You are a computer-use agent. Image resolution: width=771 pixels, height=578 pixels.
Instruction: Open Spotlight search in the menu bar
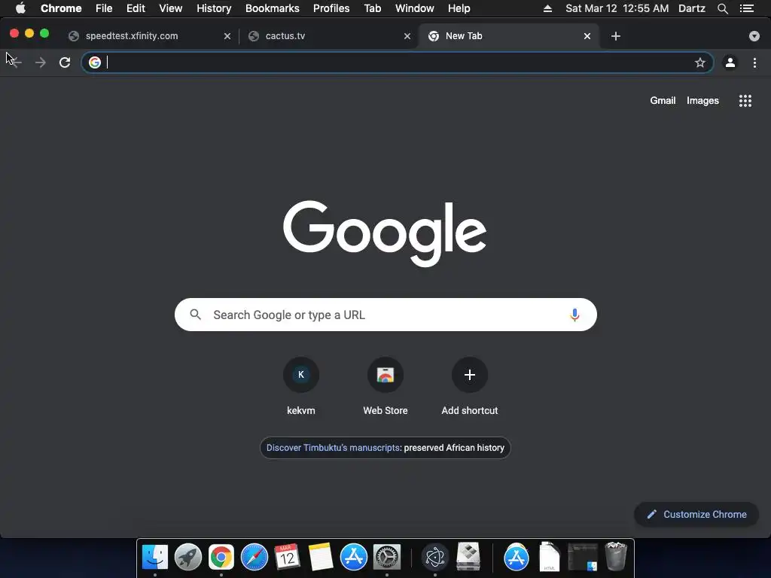pos(722,8)
